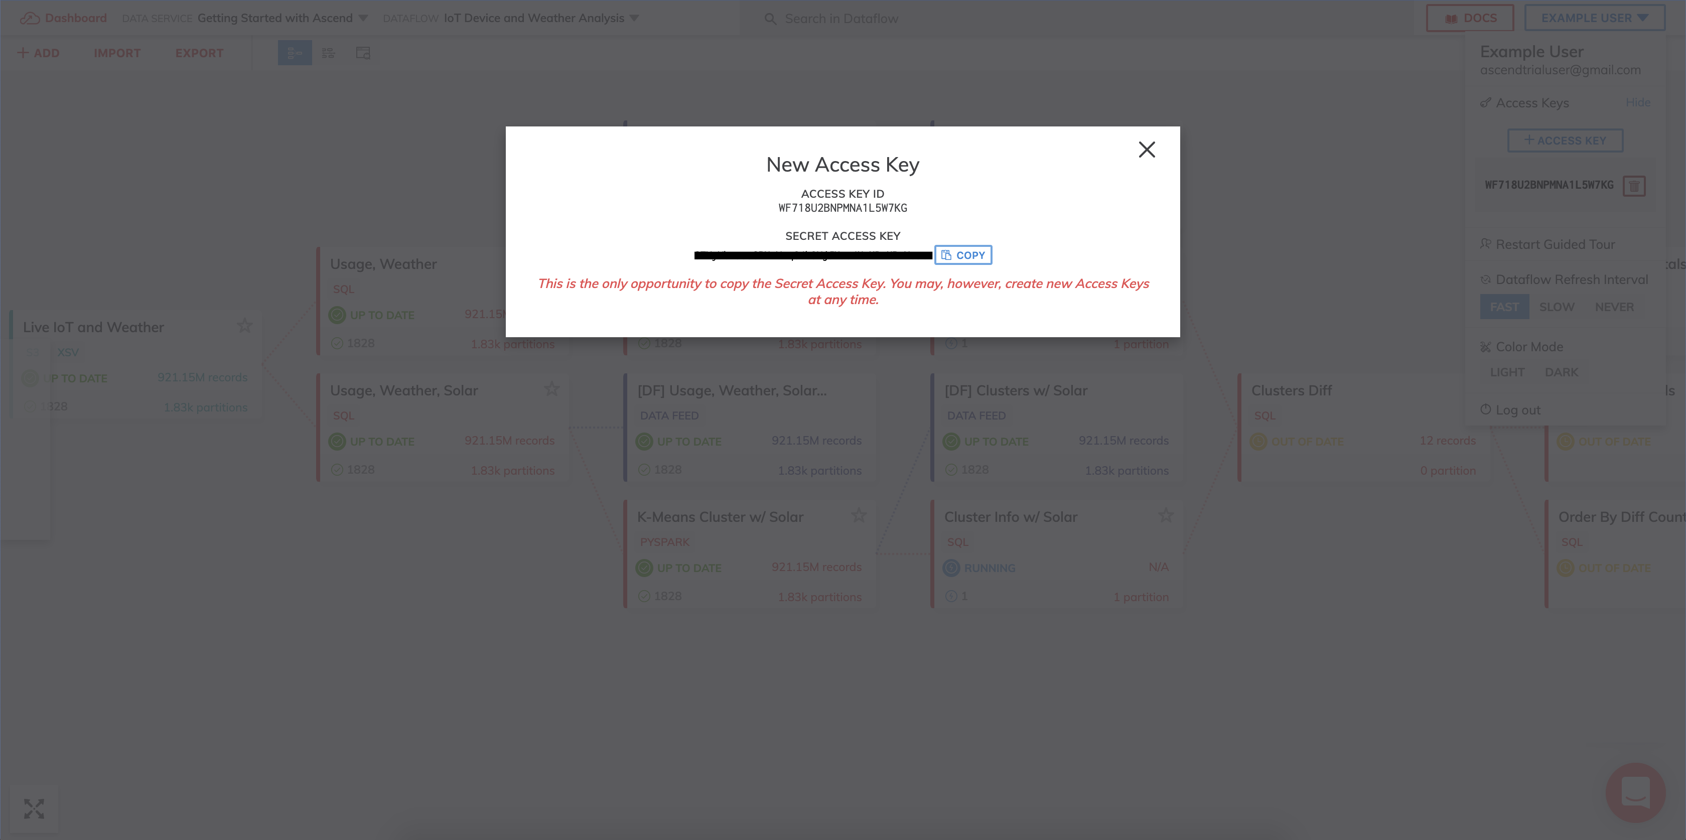
Task: Click Restart Guided Tour
Action: click(1555, 244)
